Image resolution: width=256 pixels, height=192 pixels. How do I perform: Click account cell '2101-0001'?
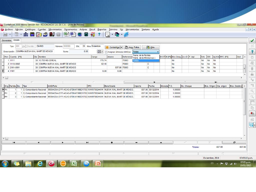[x=21, y=67]
